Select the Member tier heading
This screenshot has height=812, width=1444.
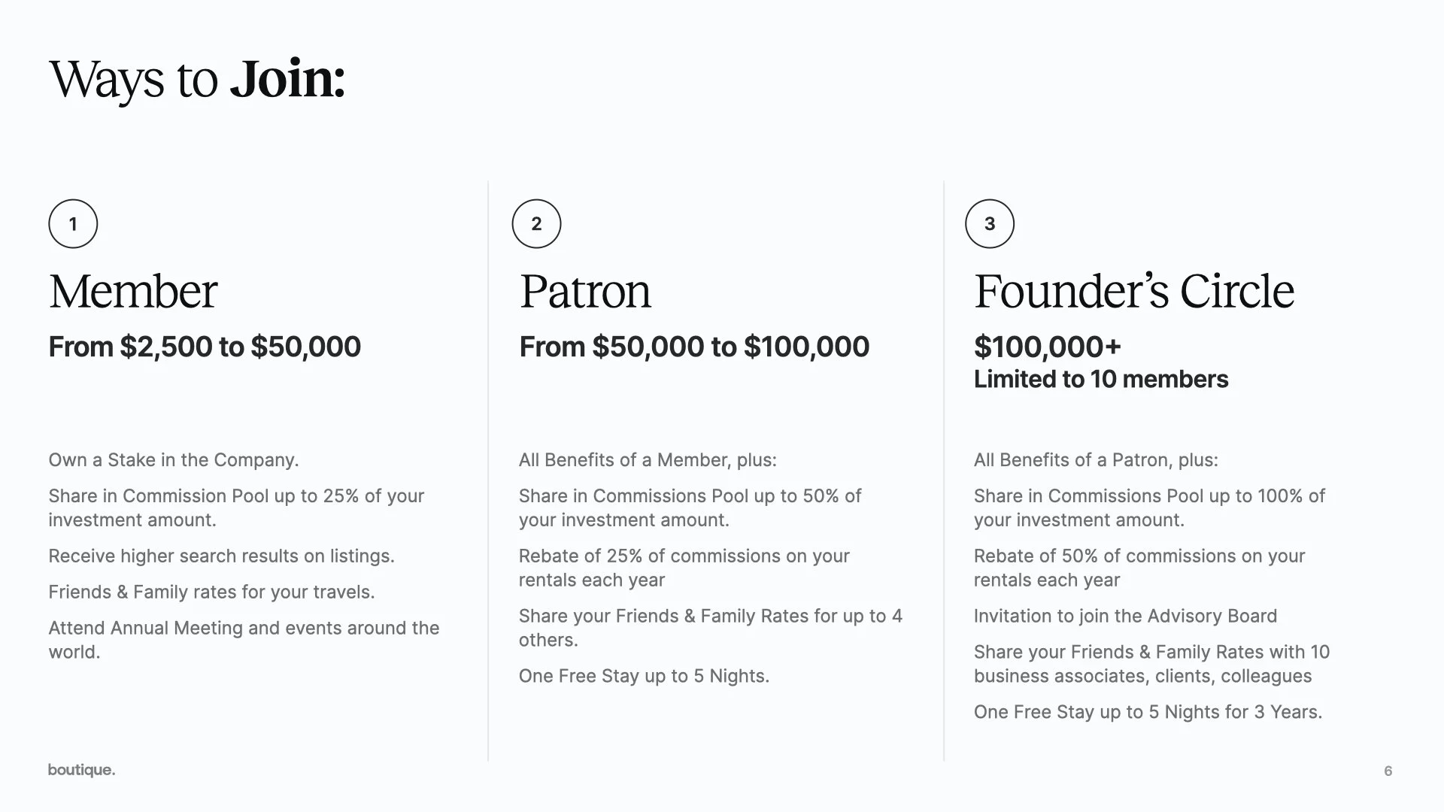tap(133, 292)
